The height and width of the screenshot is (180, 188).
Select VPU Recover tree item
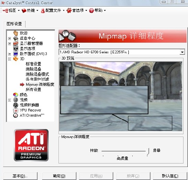point(30,110)
